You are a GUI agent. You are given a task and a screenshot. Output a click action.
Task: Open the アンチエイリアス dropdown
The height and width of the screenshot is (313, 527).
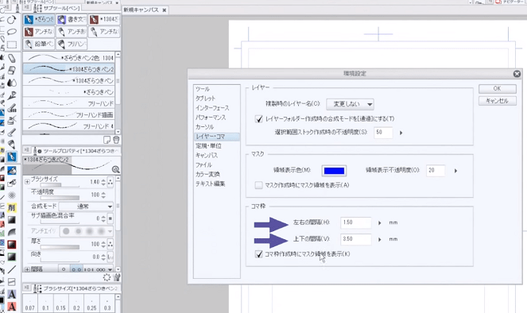87,231
